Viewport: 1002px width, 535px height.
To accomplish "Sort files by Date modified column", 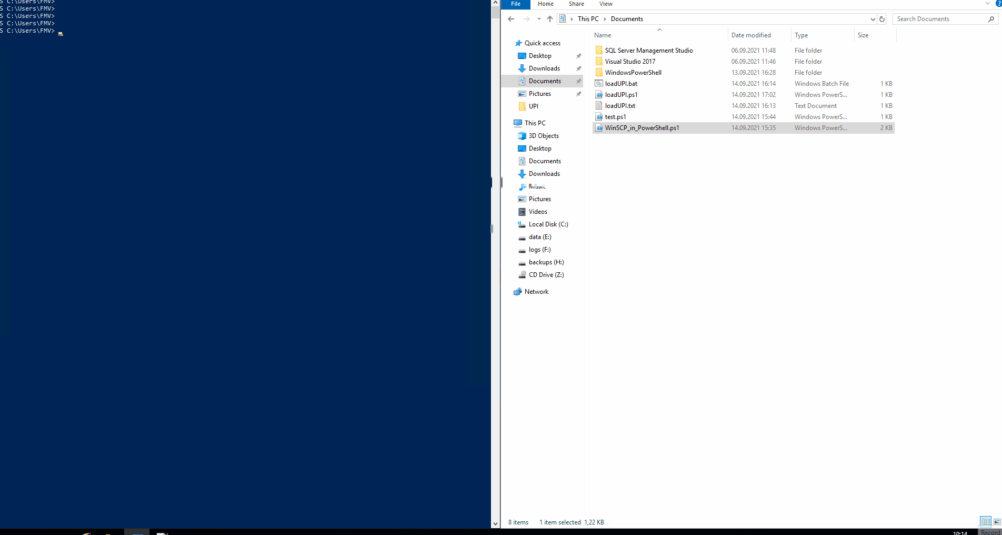I will click(751, 35).
